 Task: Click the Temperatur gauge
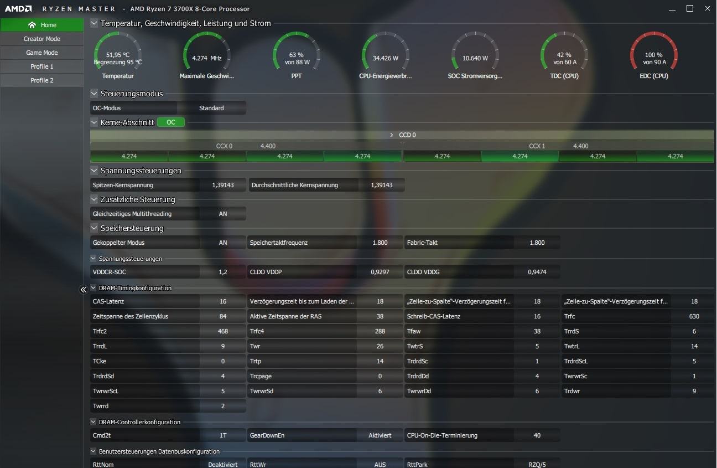coord(118,55)
